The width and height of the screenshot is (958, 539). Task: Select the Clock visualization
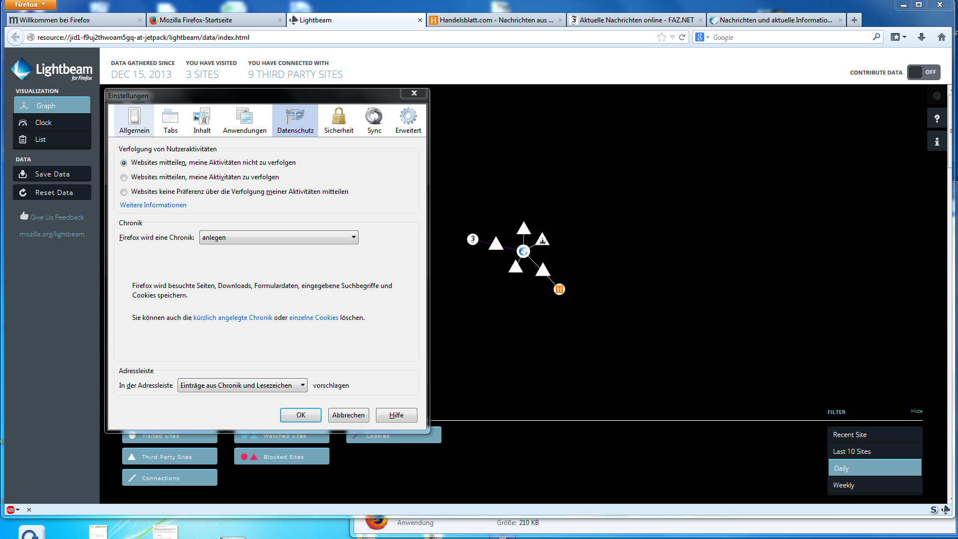(52, 123)
